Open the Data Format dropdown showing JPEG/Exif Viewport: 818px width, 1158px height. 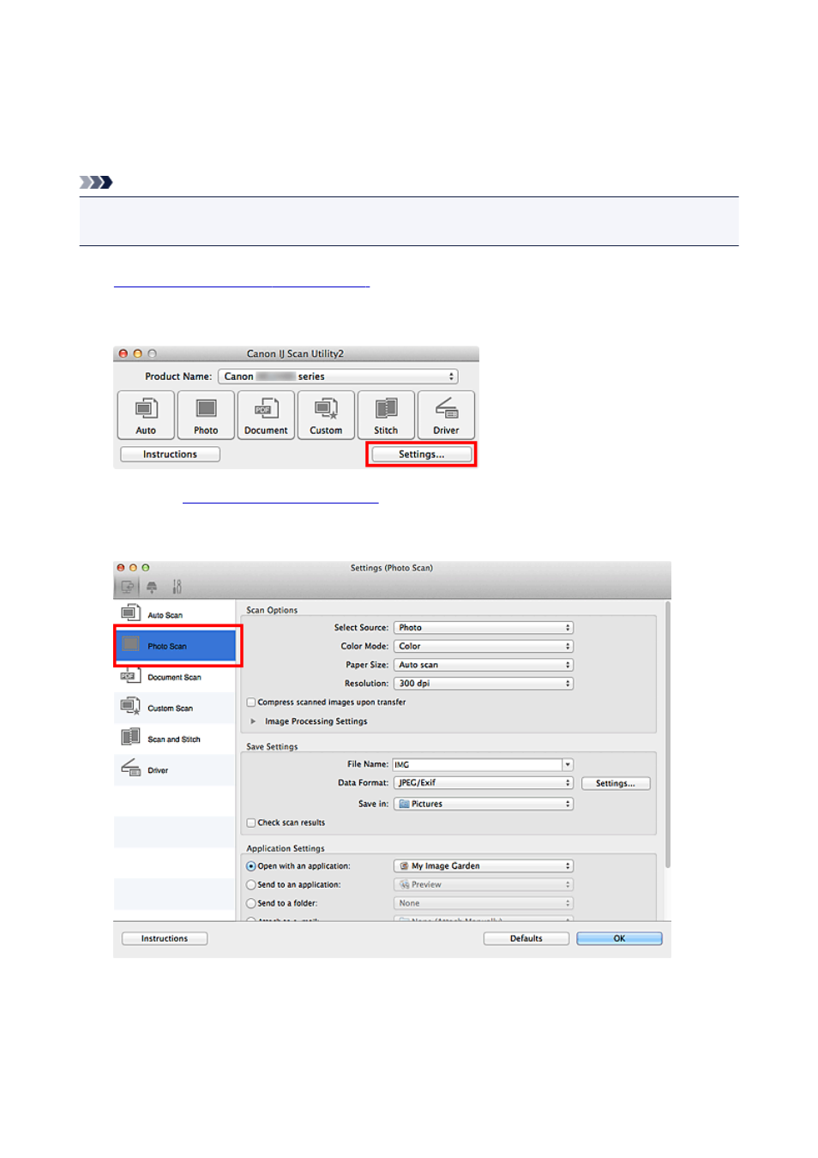(484, 783)
